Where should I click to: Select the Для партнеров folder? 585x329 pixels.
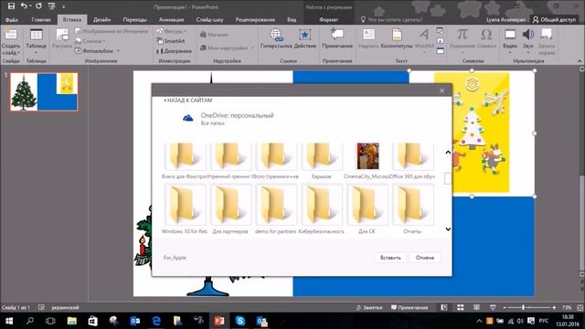pos(230,209)
